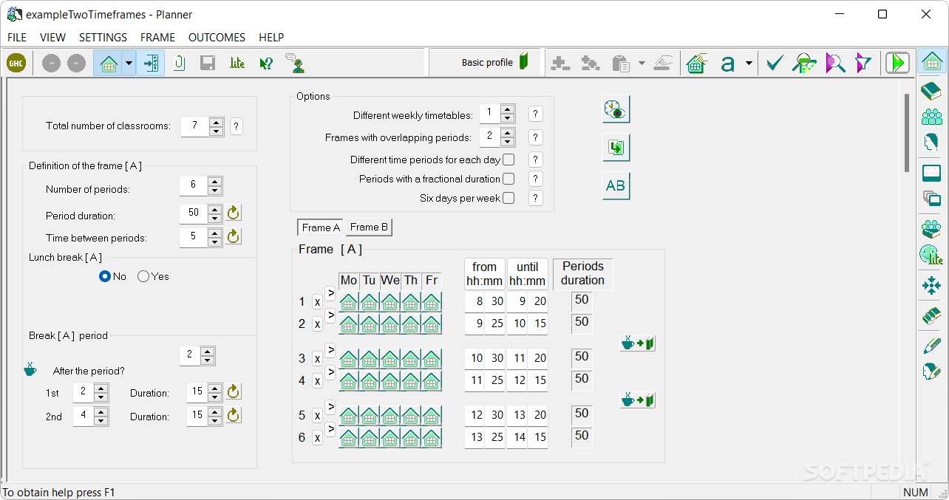Click help '?' beside Six days per week
Image resolution: width=949 pixels, height=500 pixels.
tap(536, 198)
